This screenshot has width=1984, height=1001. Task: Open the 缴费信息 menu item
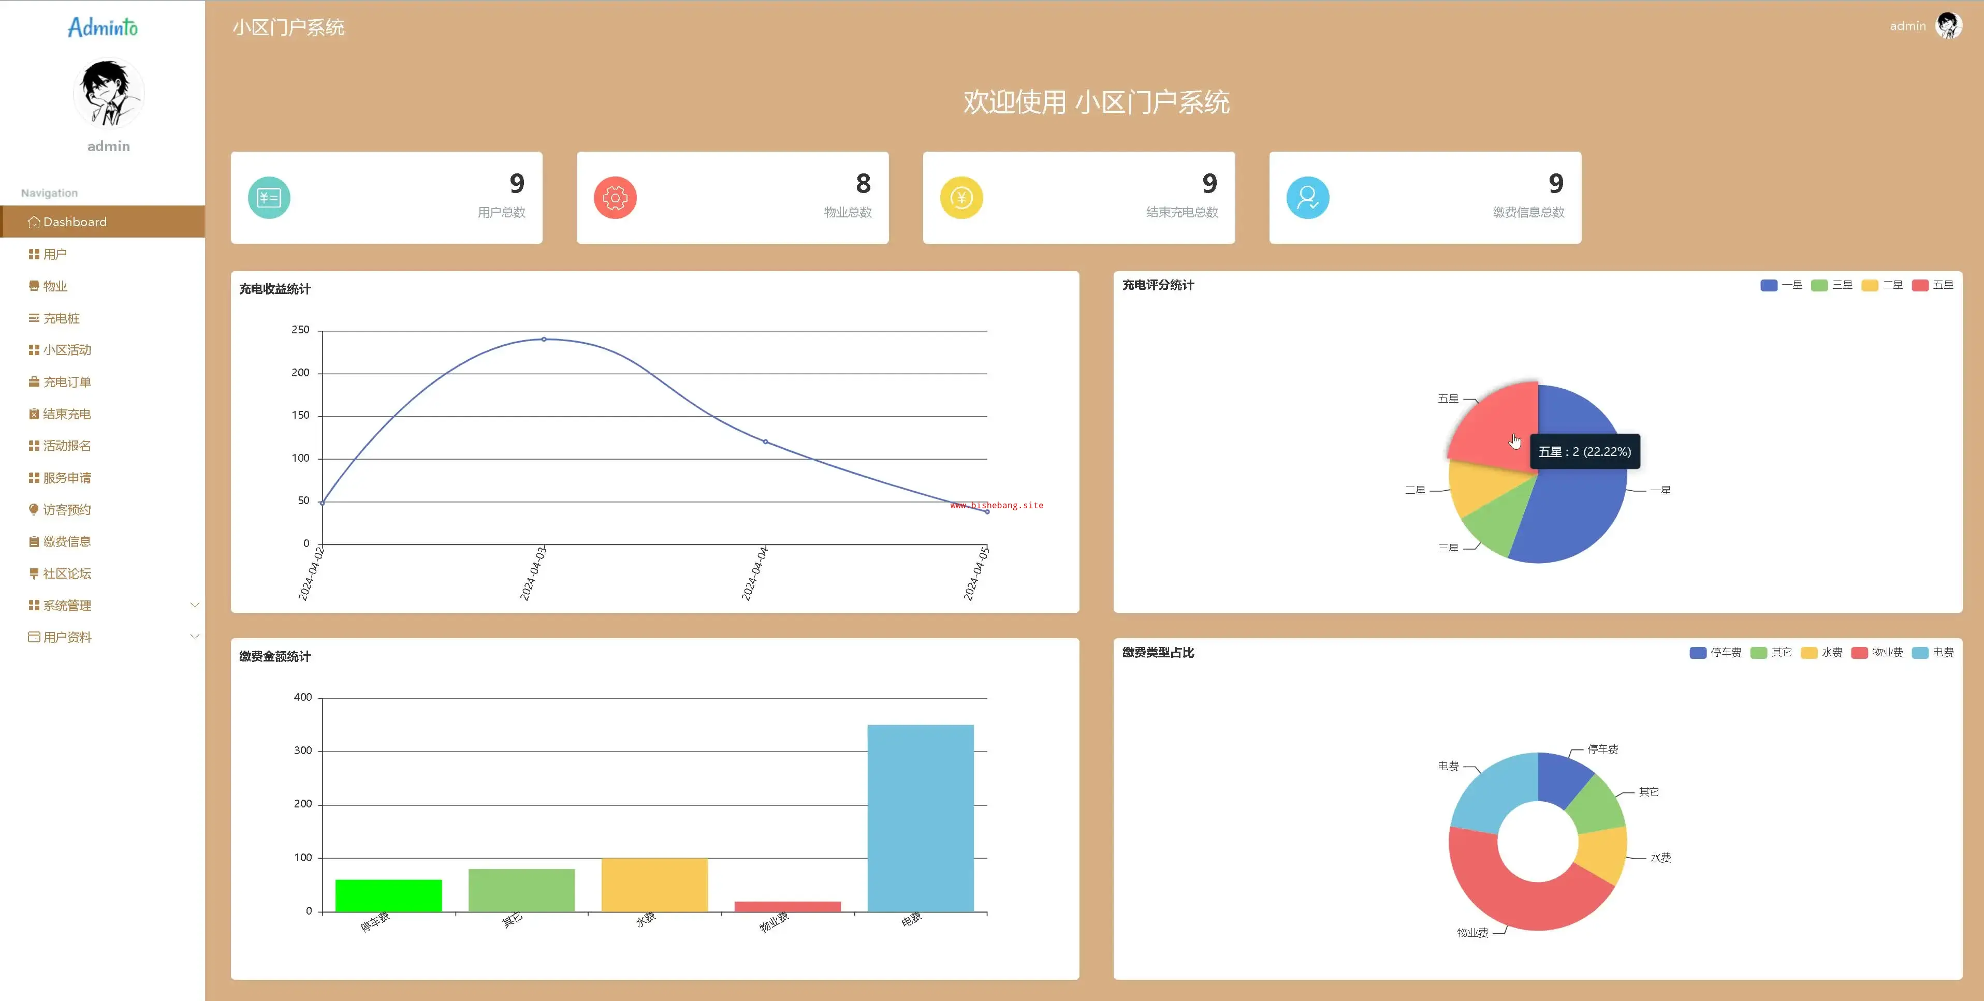pyautogui.click(x=66, y=542)
